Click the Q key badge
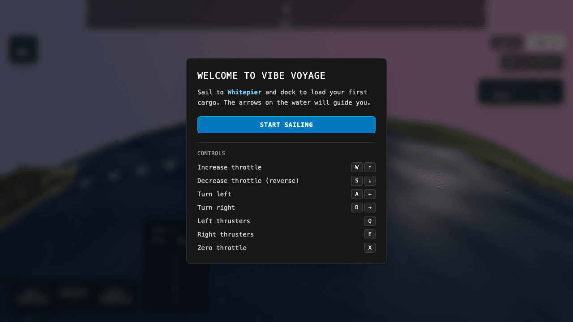This screenshot has height=322, width=573. pos(370,221)
